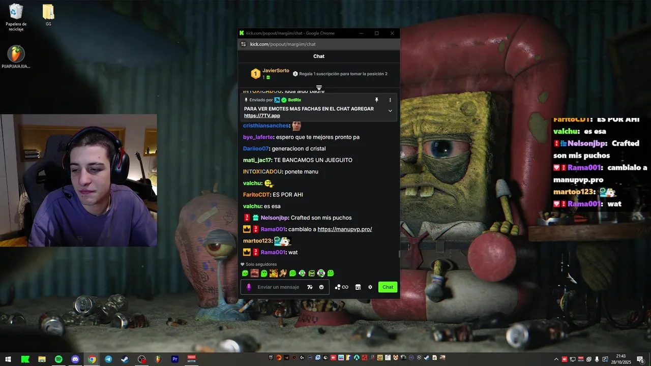Open Steam from taskbar
Viewport: 651px width, 366px height.
coord(125,359)
